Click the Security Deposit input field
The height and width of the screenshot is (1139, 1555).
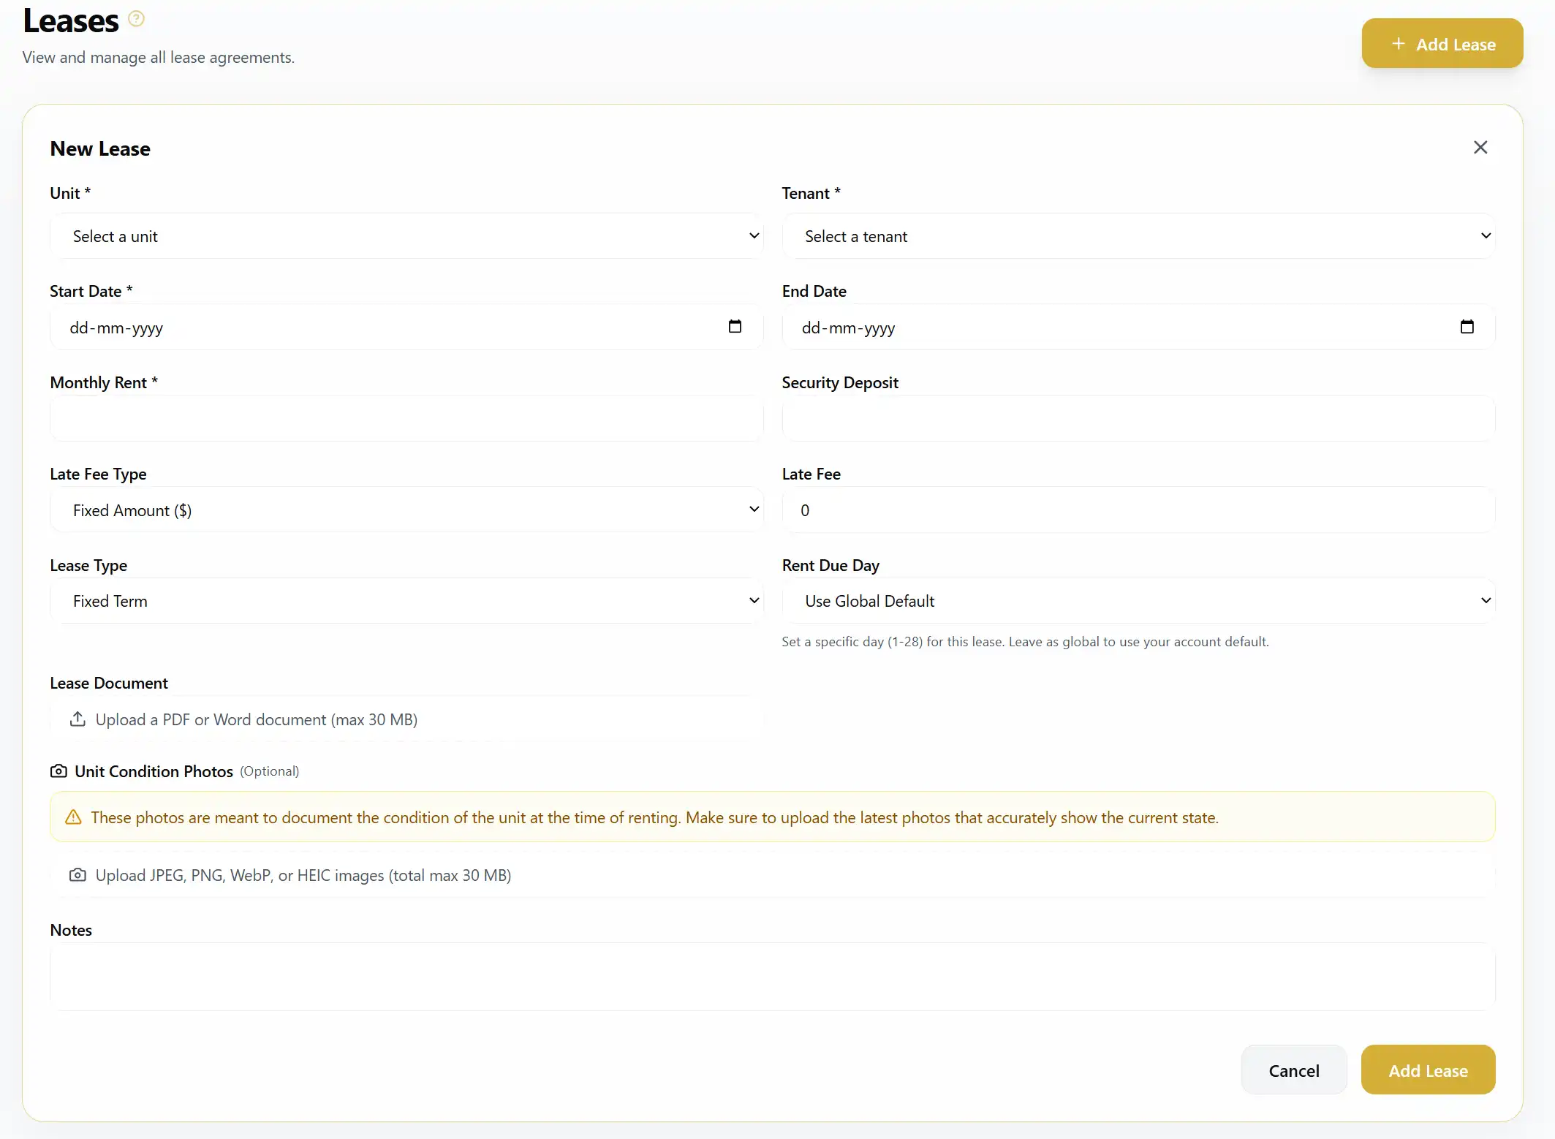1138,418
